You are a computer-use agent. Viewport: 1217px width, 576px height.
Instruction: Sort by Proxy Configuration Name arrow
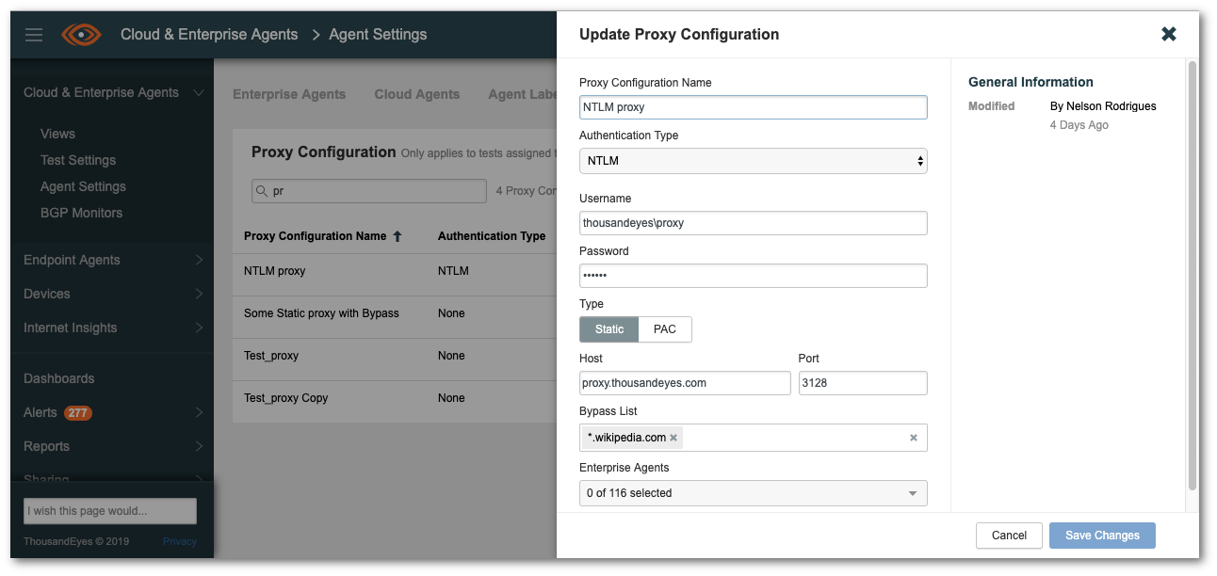[x=398, y=236]
